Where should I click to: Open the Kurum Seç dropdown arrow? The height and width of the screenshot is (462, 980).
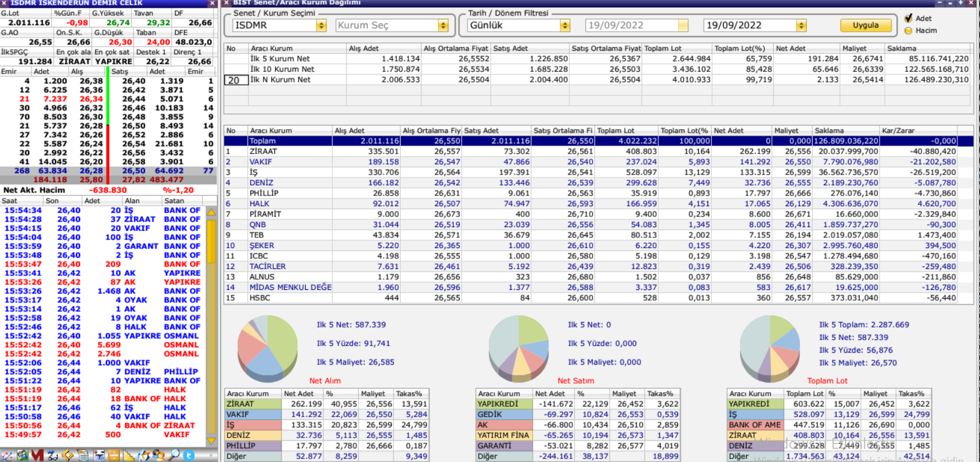click(x=443, y=26)
